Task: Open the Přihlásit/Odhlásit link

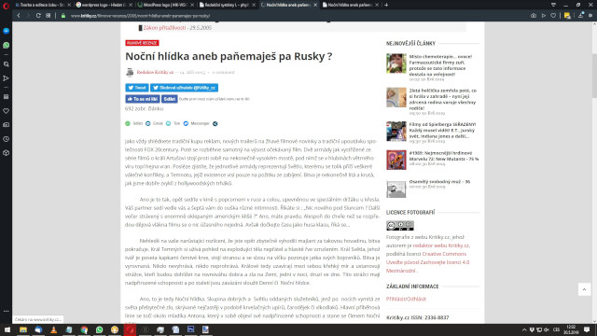Action: (406, 299)
